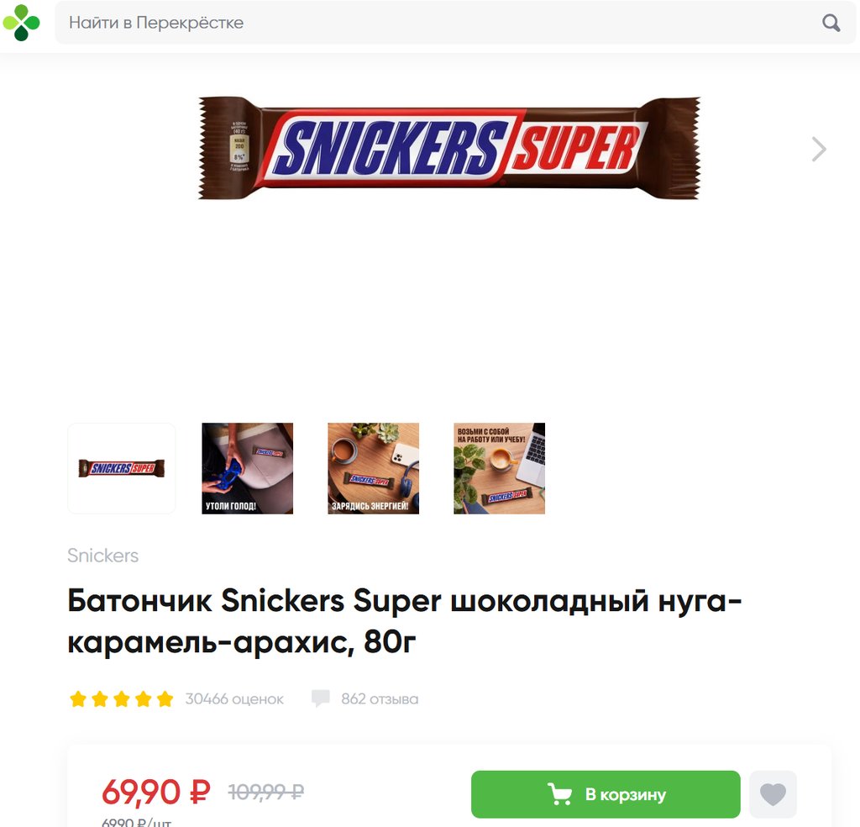Click the crossed-out 109,99 ₽ old price
860x827 pixels.
266,792
